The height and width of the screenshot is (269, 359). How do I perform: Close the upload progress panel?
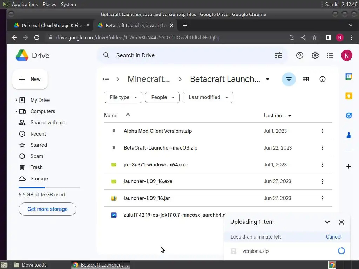(x=341, y=222)
